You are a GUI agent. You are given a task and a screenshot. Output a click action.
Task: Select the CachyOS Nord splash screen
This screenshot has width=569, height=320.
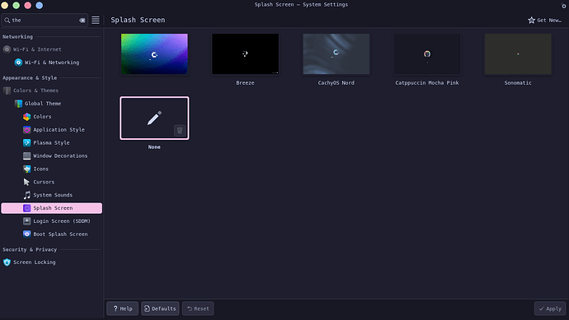pos(336,54)
